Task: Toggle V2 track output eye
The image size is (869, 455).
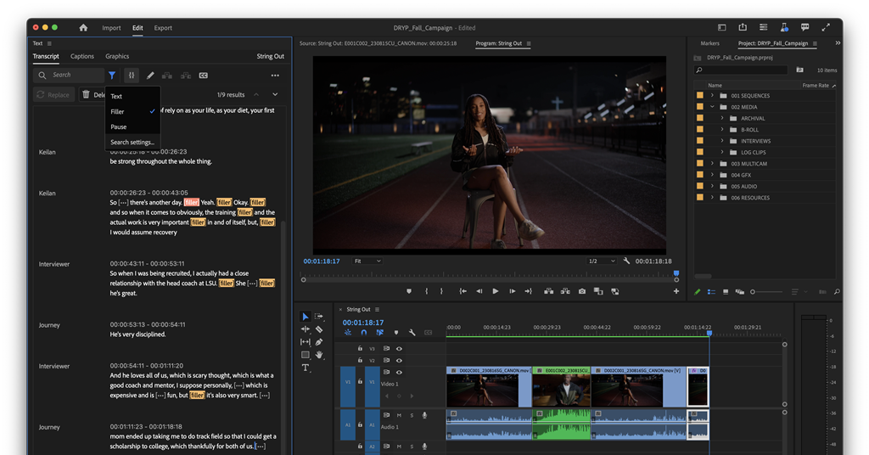Action: (x=399, y=360)
